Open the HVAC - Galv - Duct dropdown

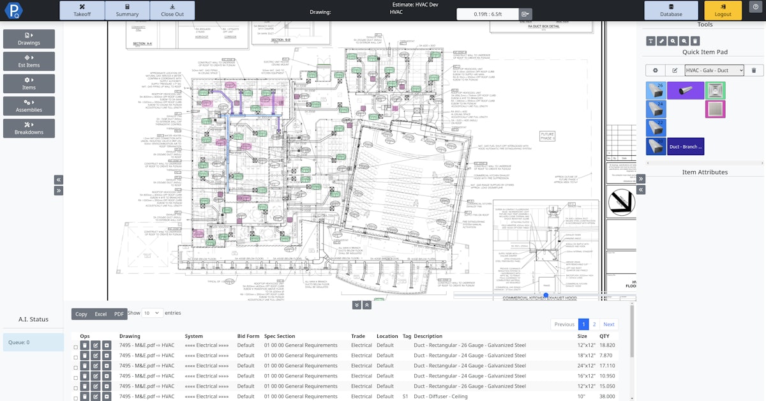point(714,70)
